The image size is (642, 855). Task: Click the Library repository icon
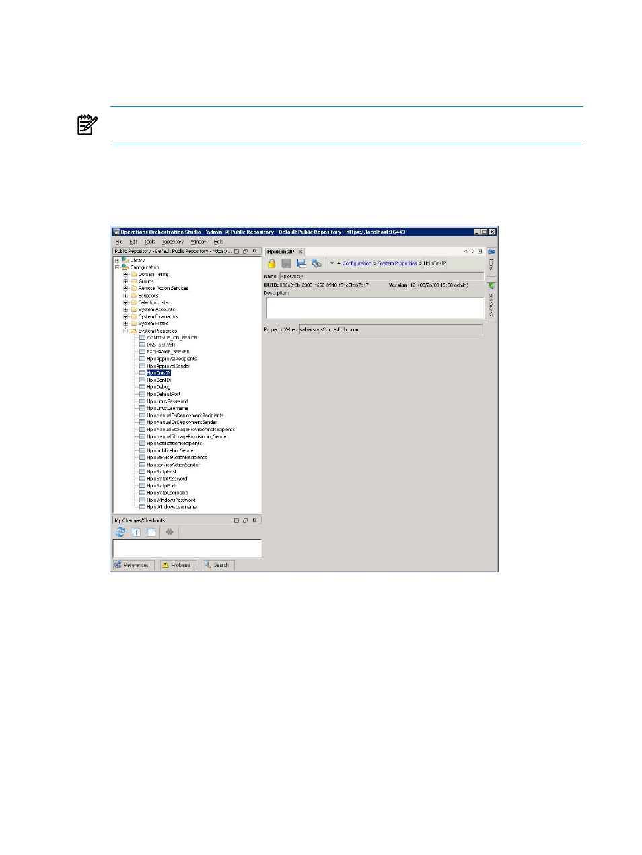tap(124, 260)
